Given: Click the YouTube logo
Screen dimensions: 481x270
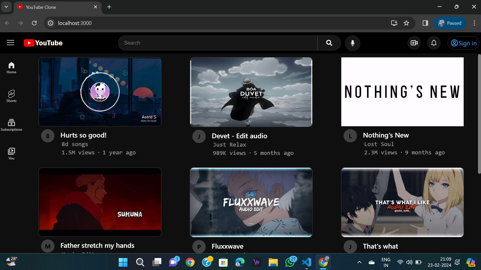Looking at the screenshot, I should (x=43, y=43).
